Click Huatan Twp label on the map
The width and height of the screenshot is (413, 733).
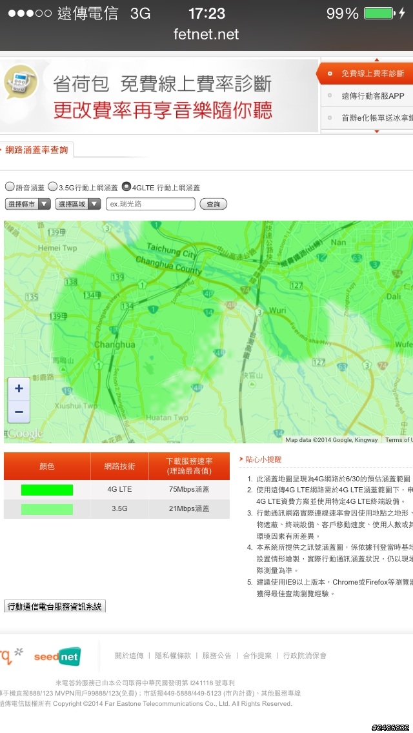(167, 417)
